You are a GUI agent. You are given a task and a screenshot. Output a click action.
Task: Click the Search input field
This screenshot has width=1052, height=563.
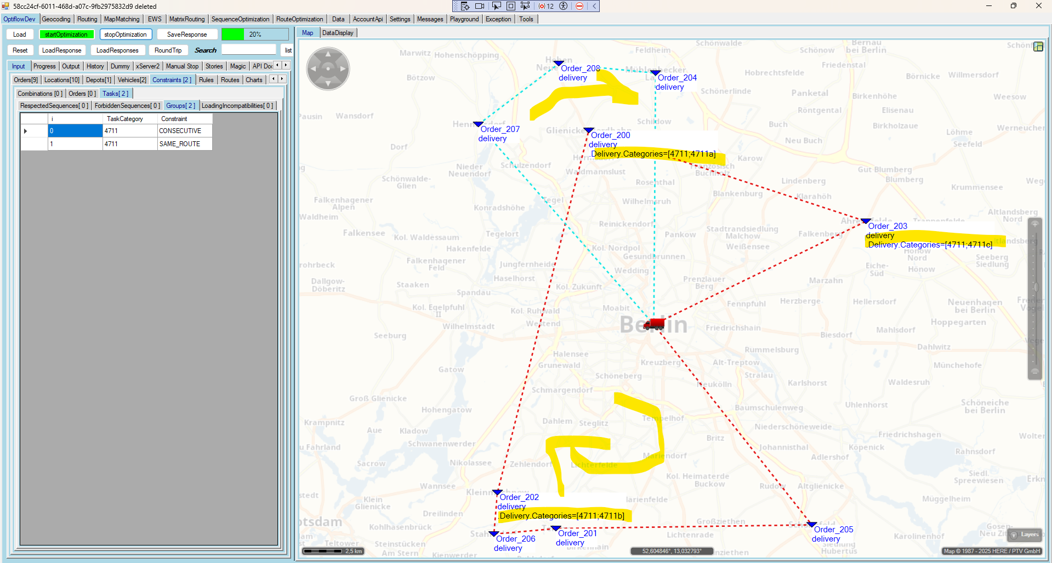tap(249, 50)
